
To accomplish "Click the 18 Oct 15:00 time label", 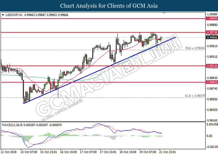I will [x=128, y=152].
